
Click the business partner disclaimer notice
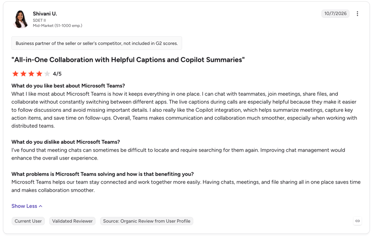click(97, 43)
